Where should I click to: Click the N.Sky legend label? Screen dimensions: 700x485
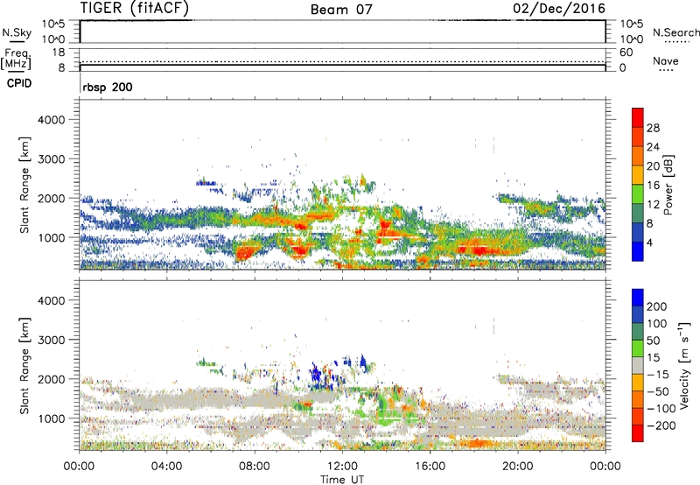(17, 32)
